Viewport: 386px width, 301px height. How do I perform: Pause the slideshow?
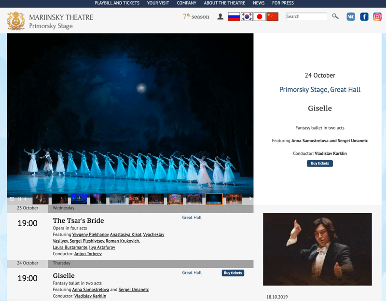click(x=19, y=199)
